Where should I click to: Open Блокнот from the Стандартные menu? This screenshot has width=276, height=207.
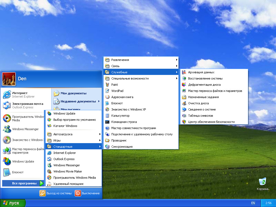click(x=117, y=103)
